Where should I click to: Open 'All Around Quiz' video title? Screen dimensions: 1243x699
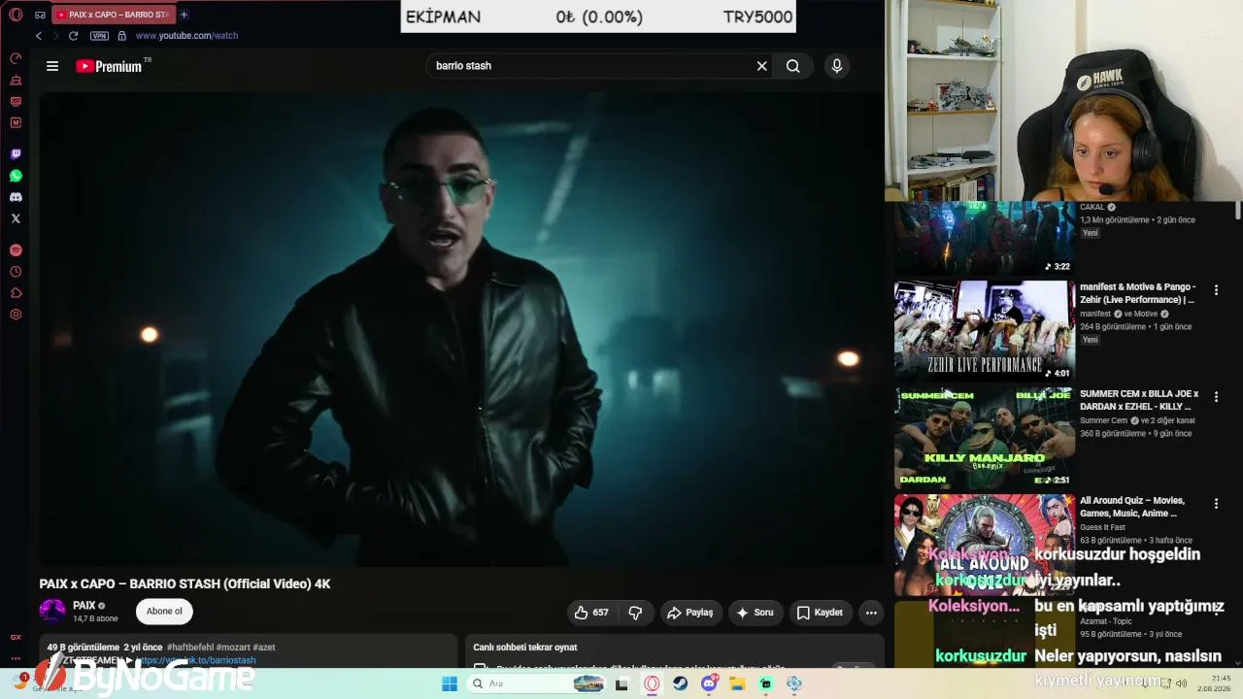1132,507
